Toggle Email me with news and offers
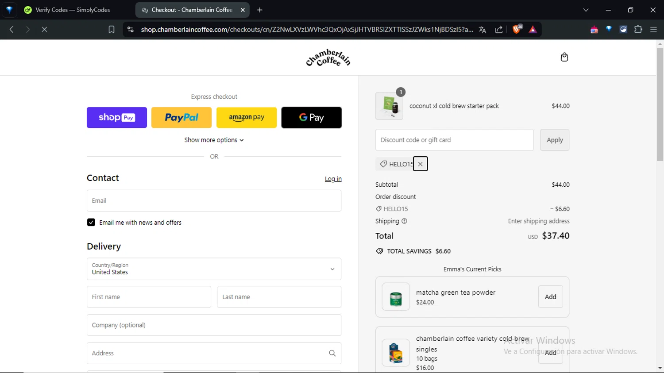This screenshot has height=373, width=664. click(x=91, y=223)
